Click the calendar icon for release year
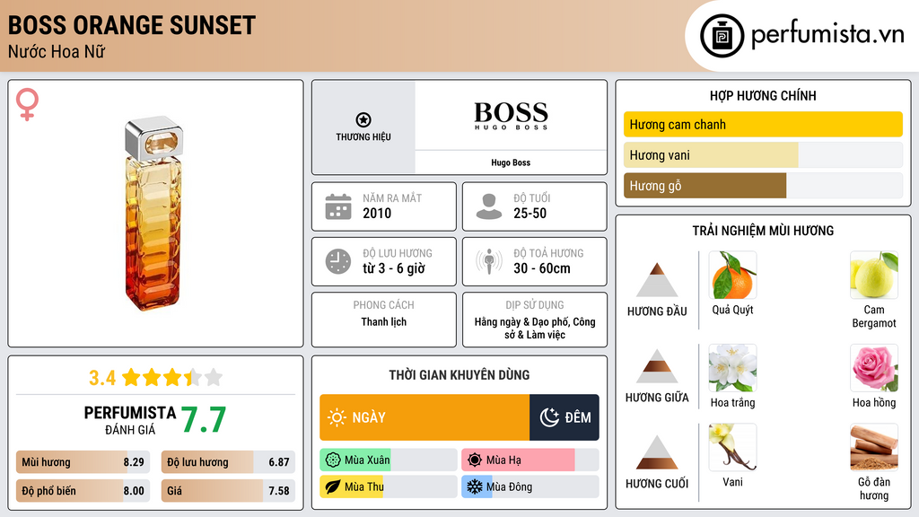Image resolution: width=919 pixels, height=517 pixels. (338, 206)
